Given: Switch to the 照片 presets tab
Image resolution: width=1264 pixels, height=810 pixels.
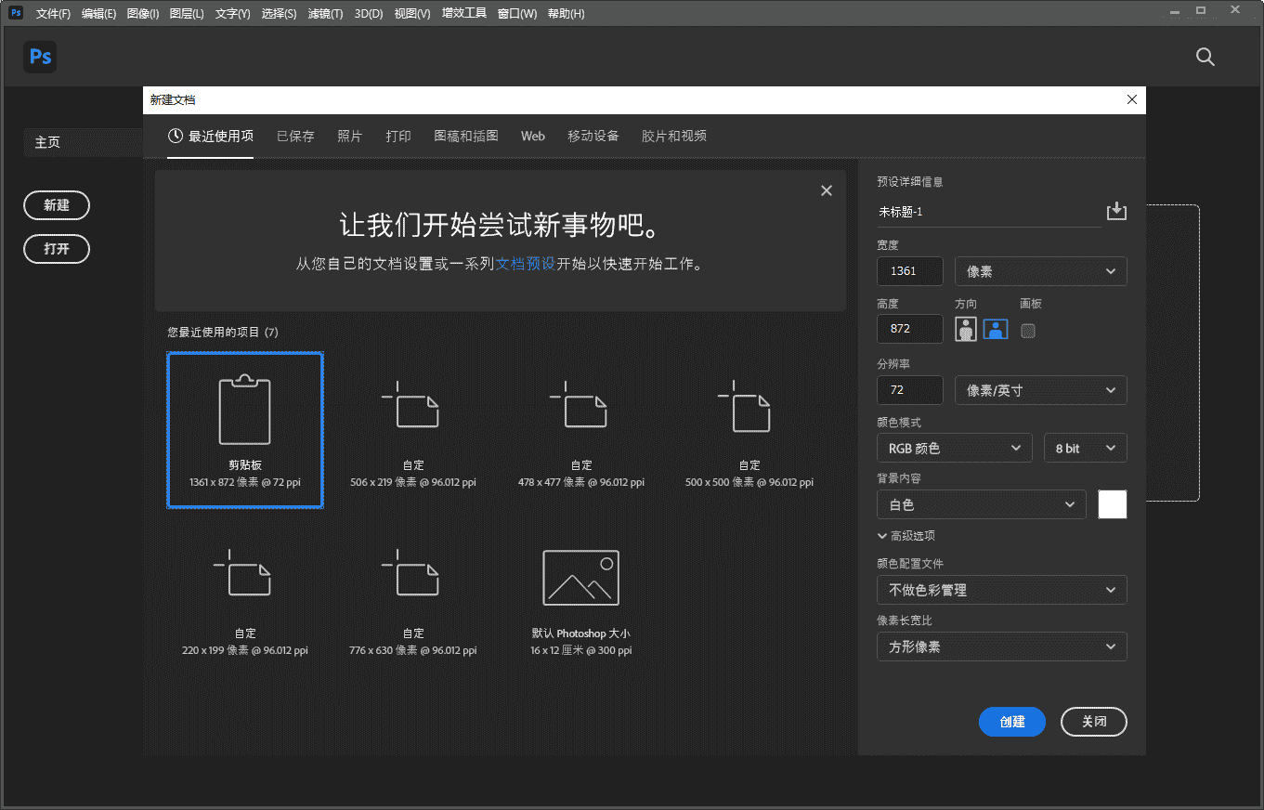Looking at the screenshot, I should (350, 136).
